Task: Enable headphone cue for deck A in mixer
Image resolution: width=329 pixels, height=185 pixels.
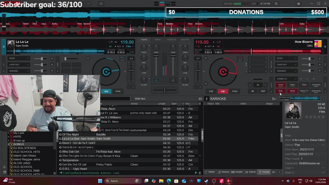Action: (x=156, y=80)
